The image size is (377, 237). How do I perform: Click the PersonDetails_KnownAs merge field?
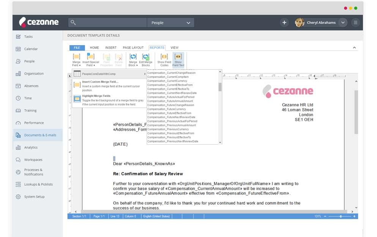149,164
